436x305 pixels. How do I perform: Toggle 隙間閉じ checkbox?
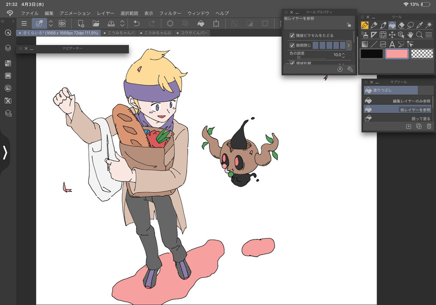pos(292,45)
